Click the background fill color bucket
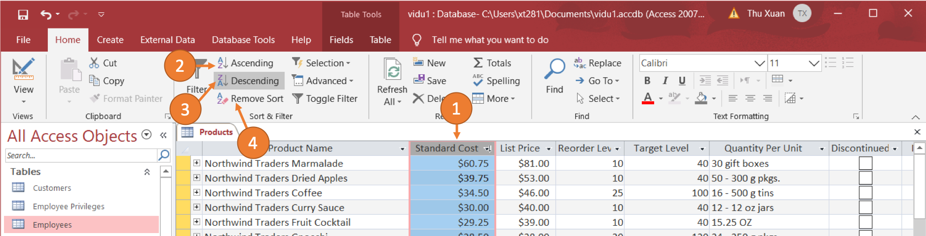The image size is (926, 236). [x=701, y=98]
